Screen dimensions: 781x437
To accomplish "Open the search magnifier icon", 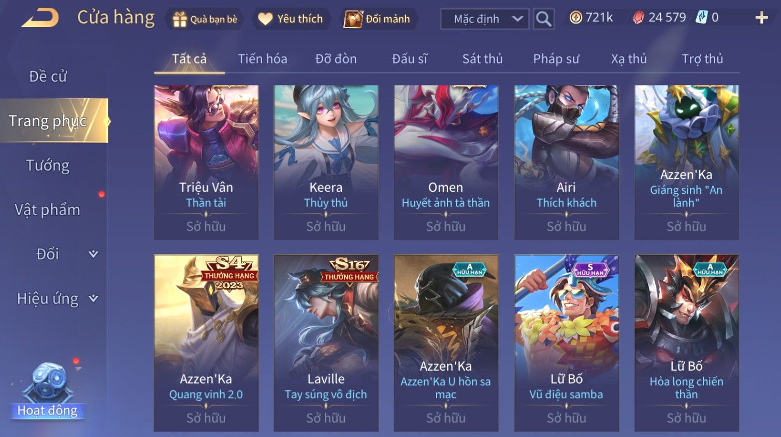I will pyautogui.click(x=543, y=19).
